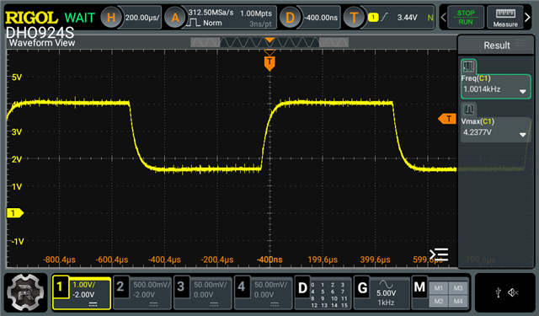Screen dimensions: 539x316
Task: Toggle channel 4 on or off
Action: click(242, 287)
